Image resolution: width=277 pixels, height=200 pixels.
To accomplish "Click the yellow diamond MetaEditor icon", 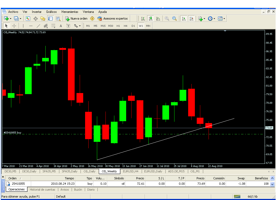I will point(92,18).
